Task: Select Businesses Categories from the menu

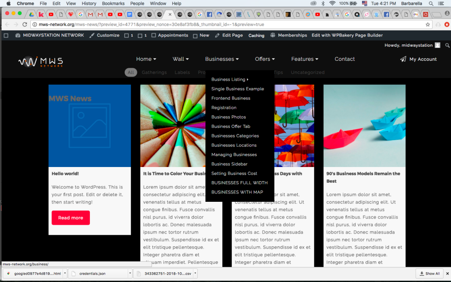Action: [235, 136]
